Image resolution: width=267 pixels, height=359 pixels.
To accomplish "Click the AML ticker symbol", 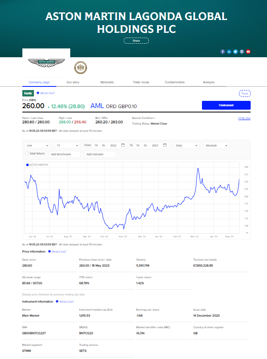I will [x=97, y=106].
